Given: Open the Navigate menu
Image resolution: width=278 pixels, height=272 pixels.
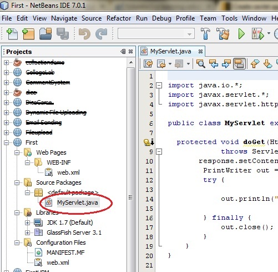Looking at the screenshot, I should (x=64, y=18).
